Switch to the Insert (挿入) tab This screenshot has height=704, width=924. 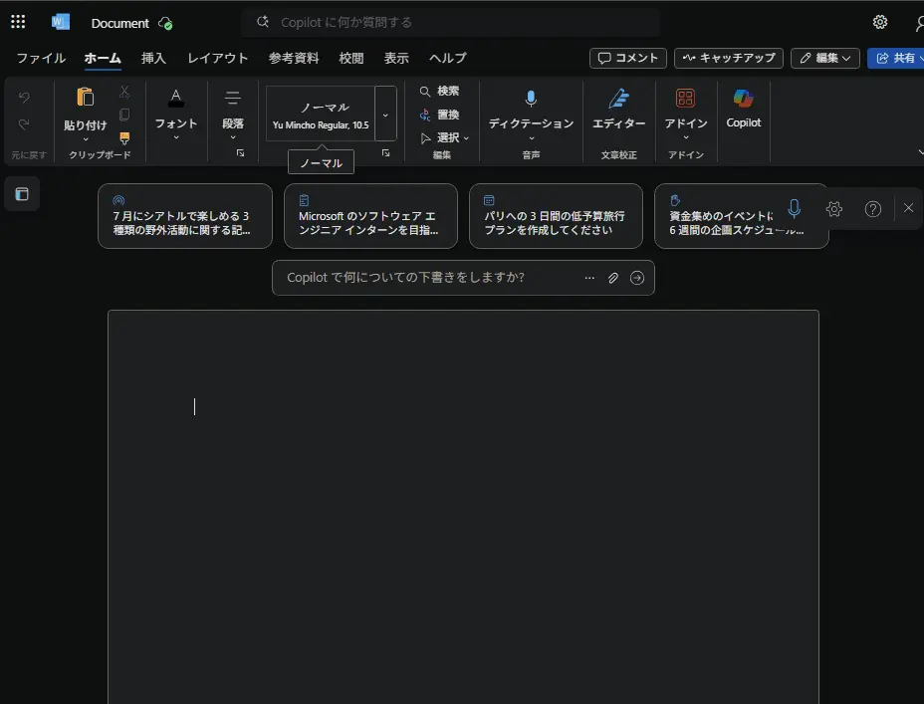pos(153,59)
